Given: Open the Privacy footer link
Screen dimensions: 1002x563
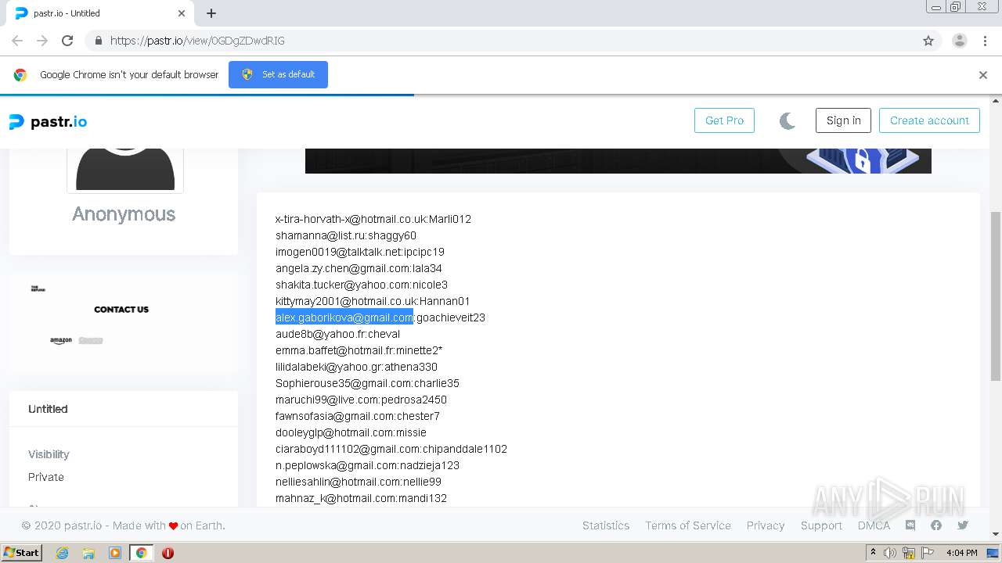Looking at the screenshot, I should click(766, 525).
